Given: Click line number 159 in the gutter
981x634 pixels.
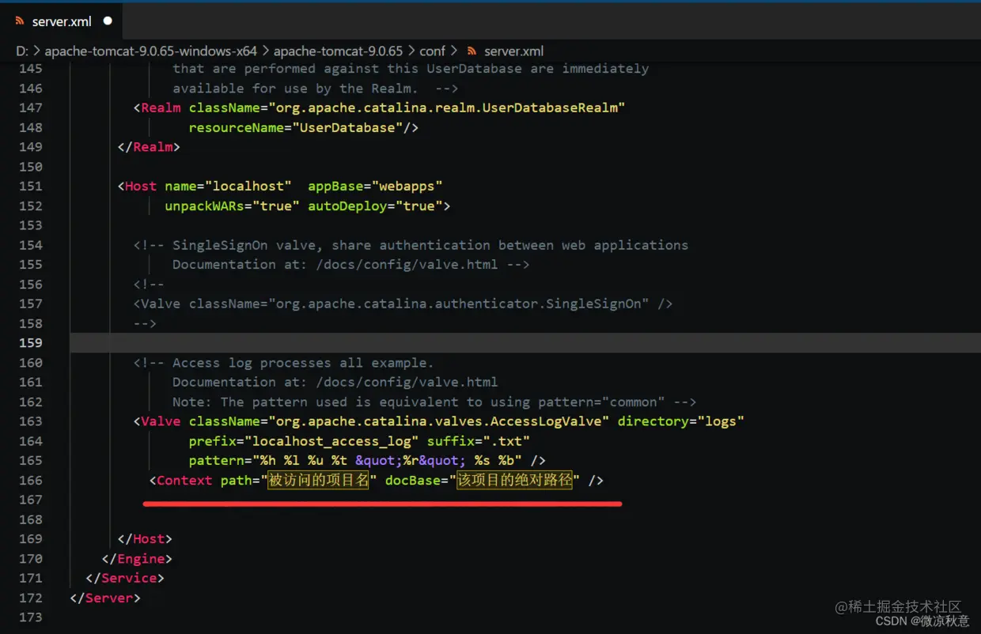Looking at the screenshot, I should pos(30,342).
